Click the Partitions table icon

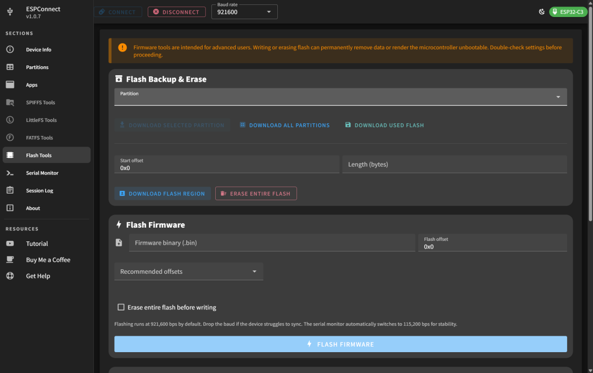(10, 67)
